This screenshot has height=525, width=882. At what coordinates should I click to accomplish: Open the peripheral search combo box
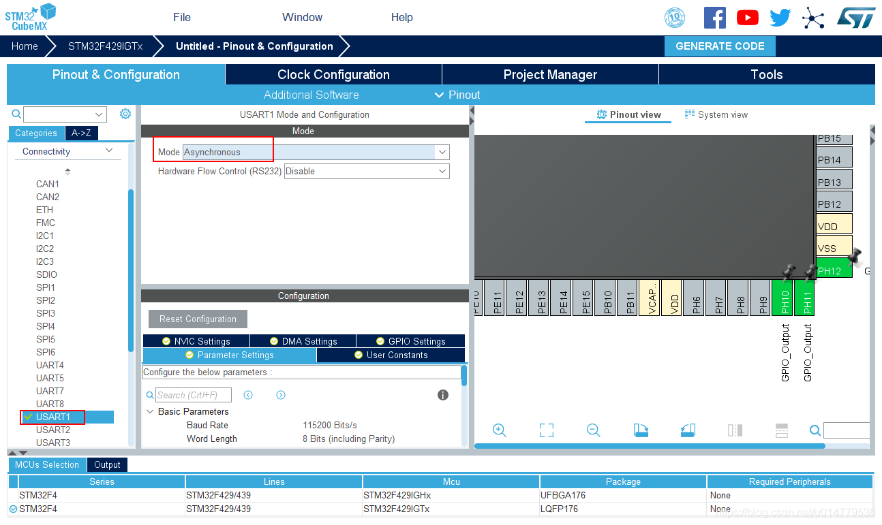pyautogui.click(x=65, y=114)
